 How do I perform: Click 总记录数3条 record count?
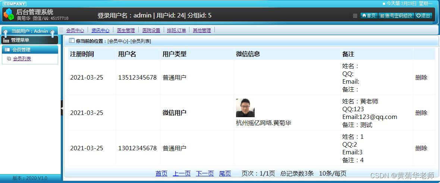tap(297, 173)
